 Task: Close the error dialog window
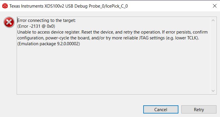(215, 6)
